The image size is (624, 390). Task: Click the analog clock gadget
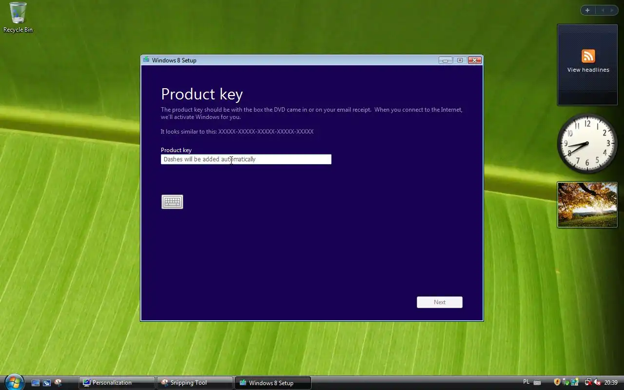tap(587, 143)
